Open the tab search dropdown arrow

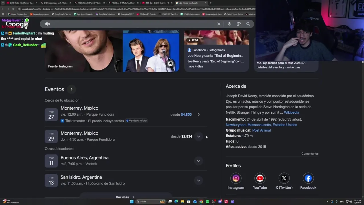click(x=3, y=3)
